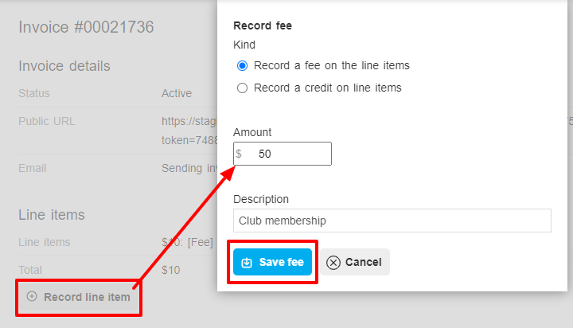Click the Description field with "Club membership"
The width and height of the screenshot is (573, 328).
coord(392,221)
